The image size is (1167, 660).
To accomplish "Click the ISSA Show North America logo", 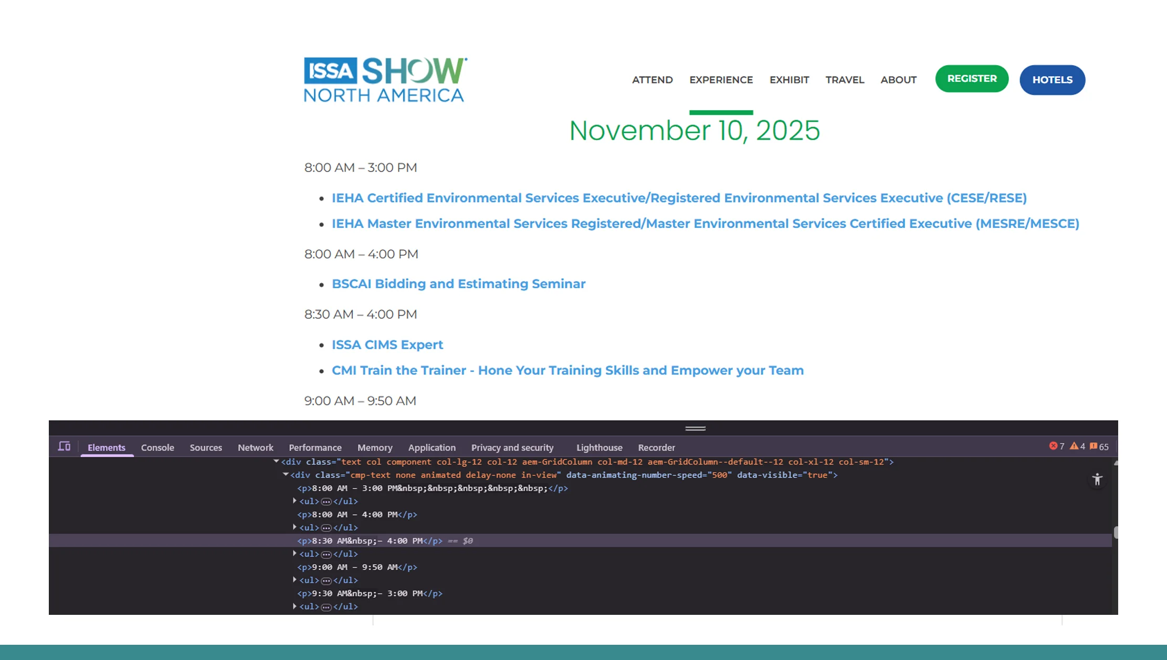I will coord(384,79).
